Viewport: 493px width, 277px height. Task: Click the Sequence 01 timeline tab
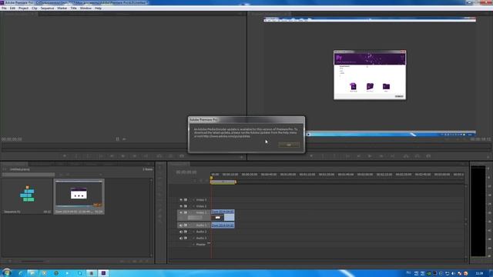click(x=179, y=164)
